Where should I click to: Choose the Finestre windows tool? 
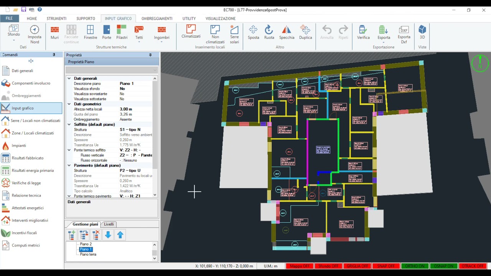click(91, 33)
